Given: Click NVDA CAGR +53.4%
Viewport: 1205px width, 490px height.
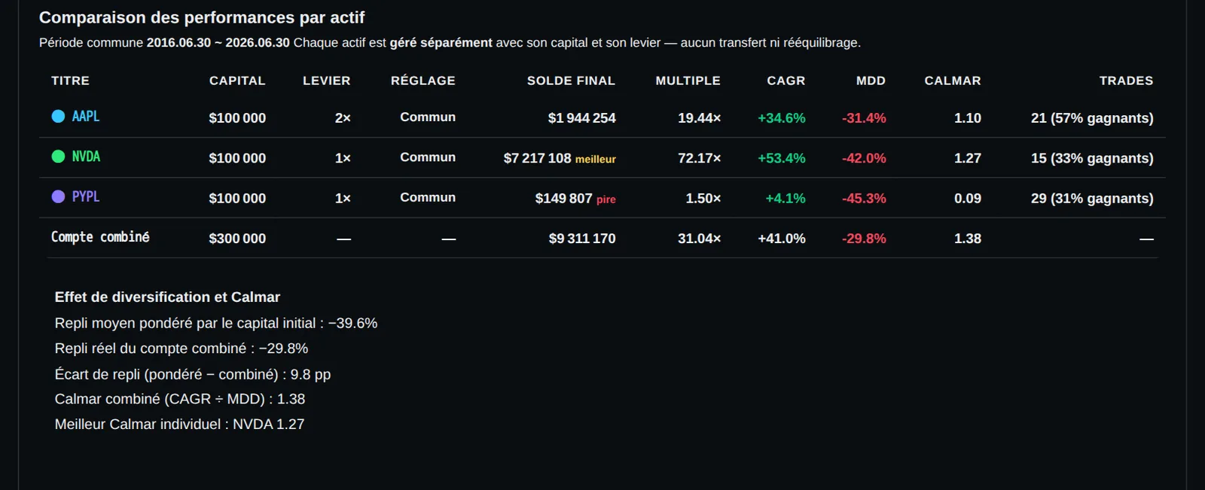Looking at the screenshot, I should click(782, 158).
